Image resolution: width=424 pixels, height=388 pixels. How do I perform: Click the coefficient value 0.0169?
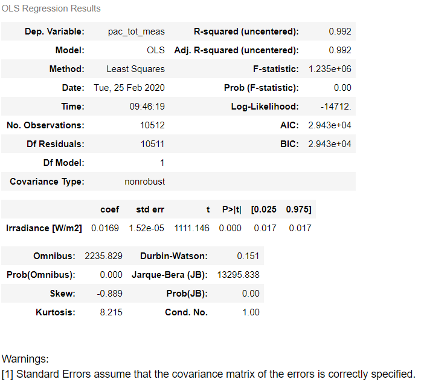click(105, 228)
